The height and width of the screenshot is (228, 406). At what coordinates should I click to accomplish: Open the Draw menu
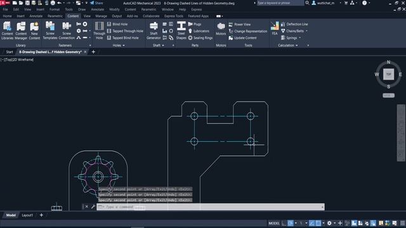[x=82, y=9]
